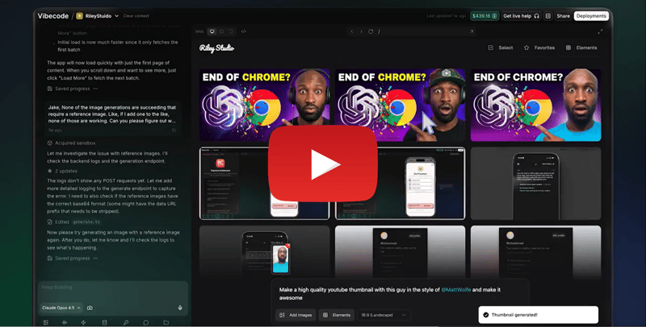Reload the preview page
646x327 pixels.
click(x=371, y=31)
